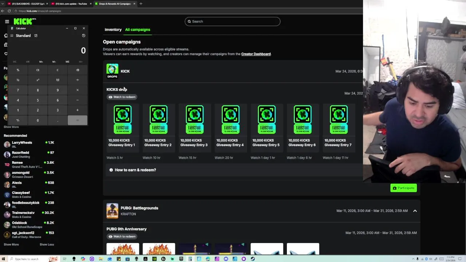The image size is (466, 262).
Task: Click Calculator percent key
Action: point(18,70)
